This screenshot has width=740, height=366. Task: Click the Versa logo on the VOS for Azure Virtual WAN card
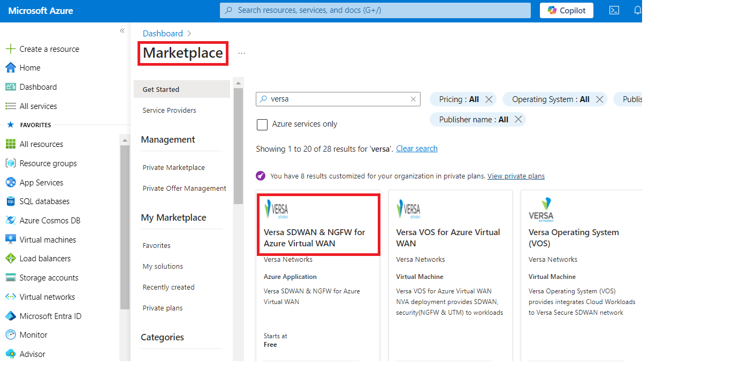[409, 209]
